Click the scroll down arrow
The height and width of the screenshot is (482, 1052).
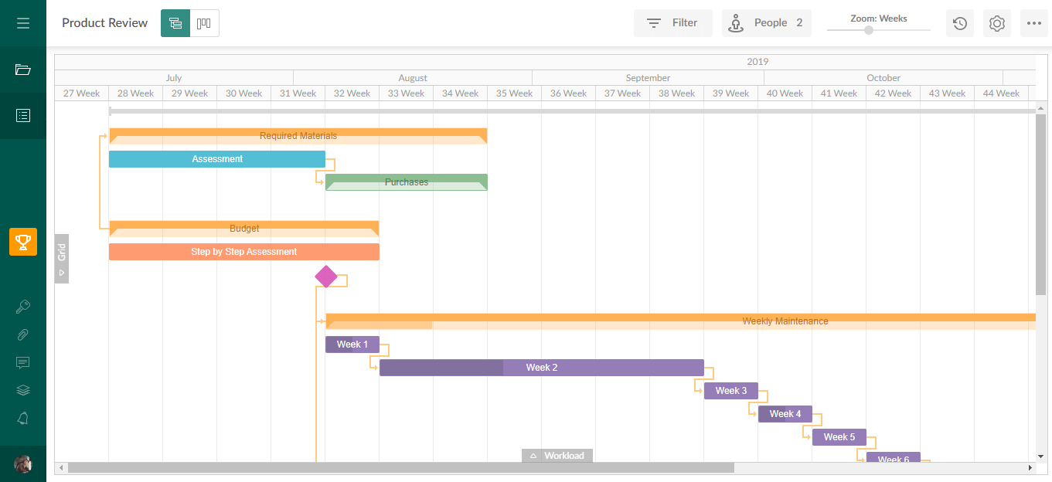click(x=1040, y=457)
